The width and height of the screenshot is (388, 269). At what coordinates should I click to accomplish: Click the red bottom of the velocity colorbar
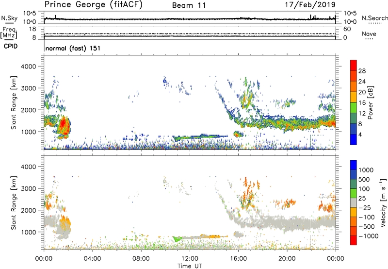(354, 240)
